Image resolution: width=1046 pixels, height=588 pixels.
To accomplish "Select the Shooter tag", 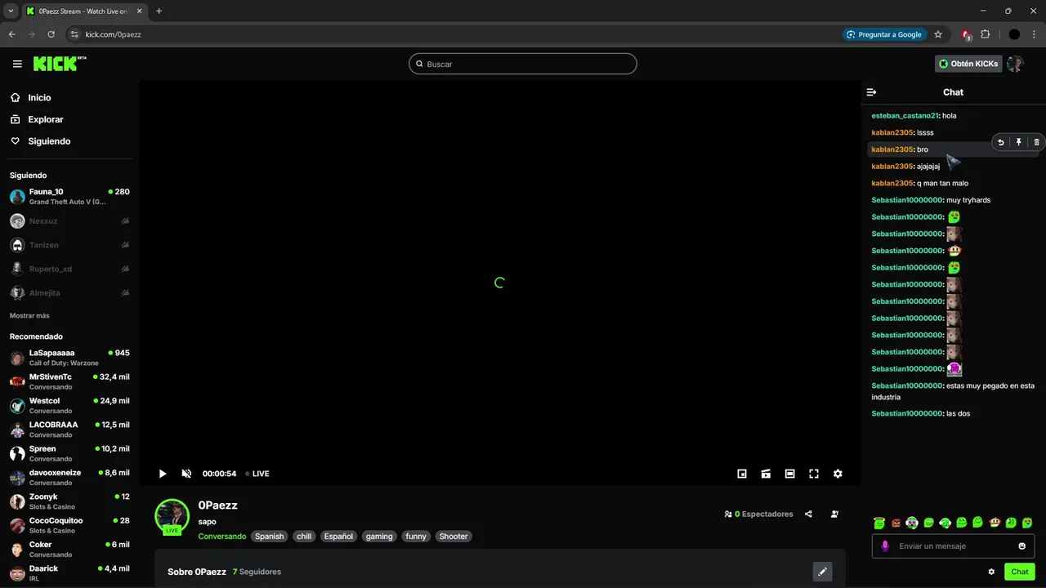I will (x=454, y=537).
